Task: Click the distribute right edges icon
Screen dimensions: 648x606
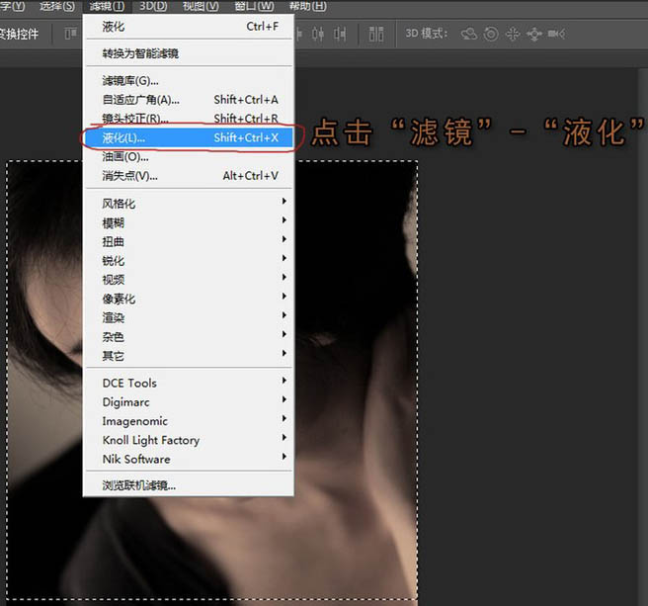Action: (x=340, y=34)
